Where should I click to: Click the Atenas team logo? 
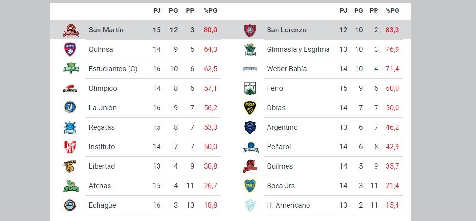70,186
